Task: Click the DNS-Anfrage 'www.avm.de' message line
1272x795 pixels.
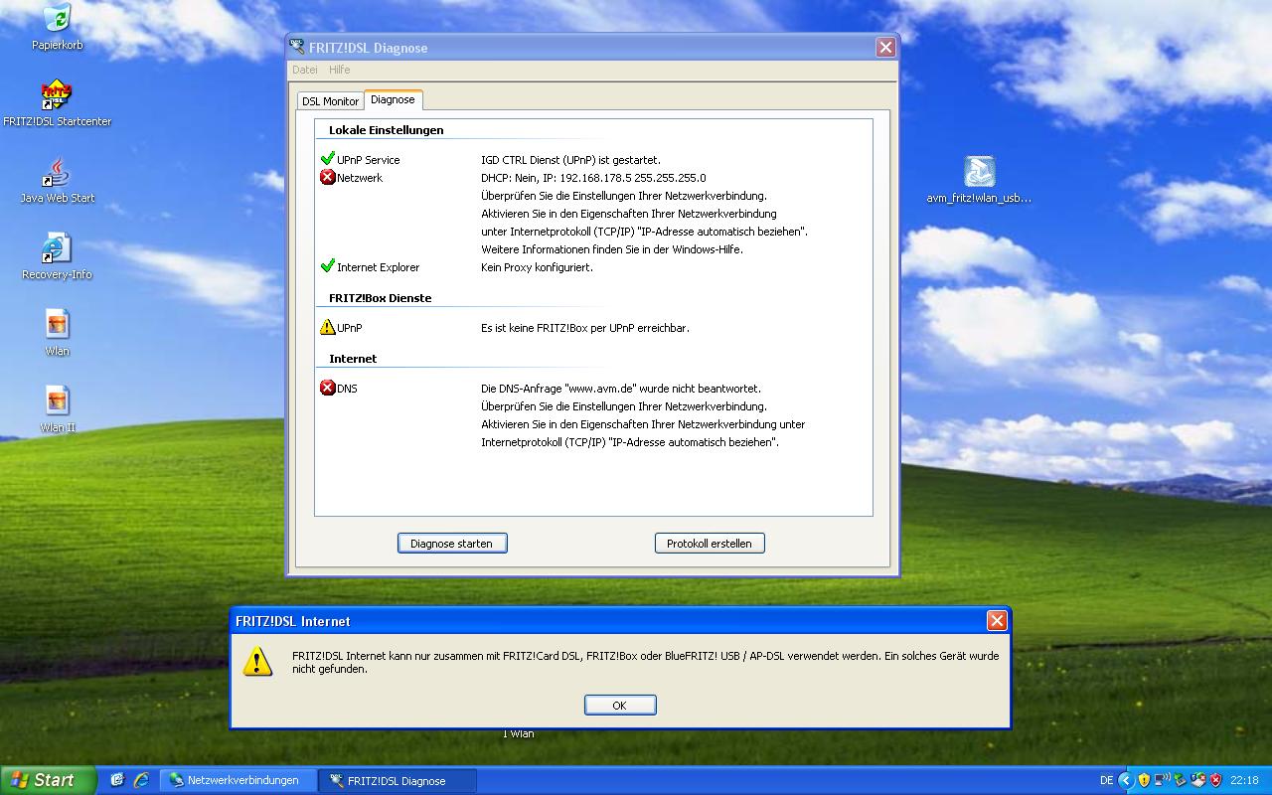Action: pyautogui.click(x=621, y=389)
